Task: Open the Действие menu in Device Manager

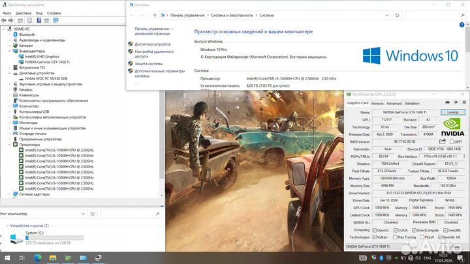Action: tap(23, 13)
